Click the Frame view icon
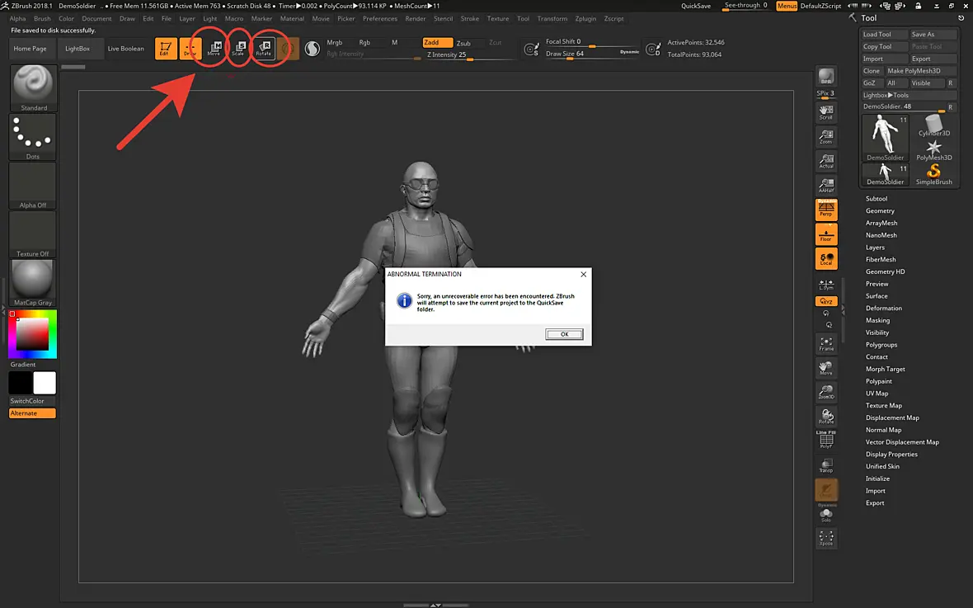The image size is (973, 608). pos(826,343)
